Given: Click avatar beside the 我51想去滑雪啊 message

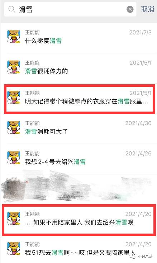Looking at the screenshot, I should click(14, 249).
